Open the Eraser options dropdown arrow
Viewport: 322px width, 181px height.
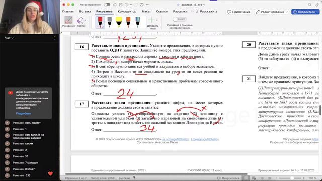[86, 20]
